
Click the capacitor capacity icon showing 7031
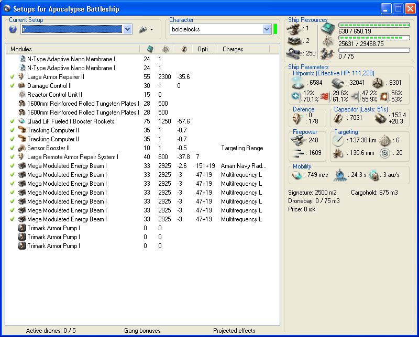click(338, 118)
